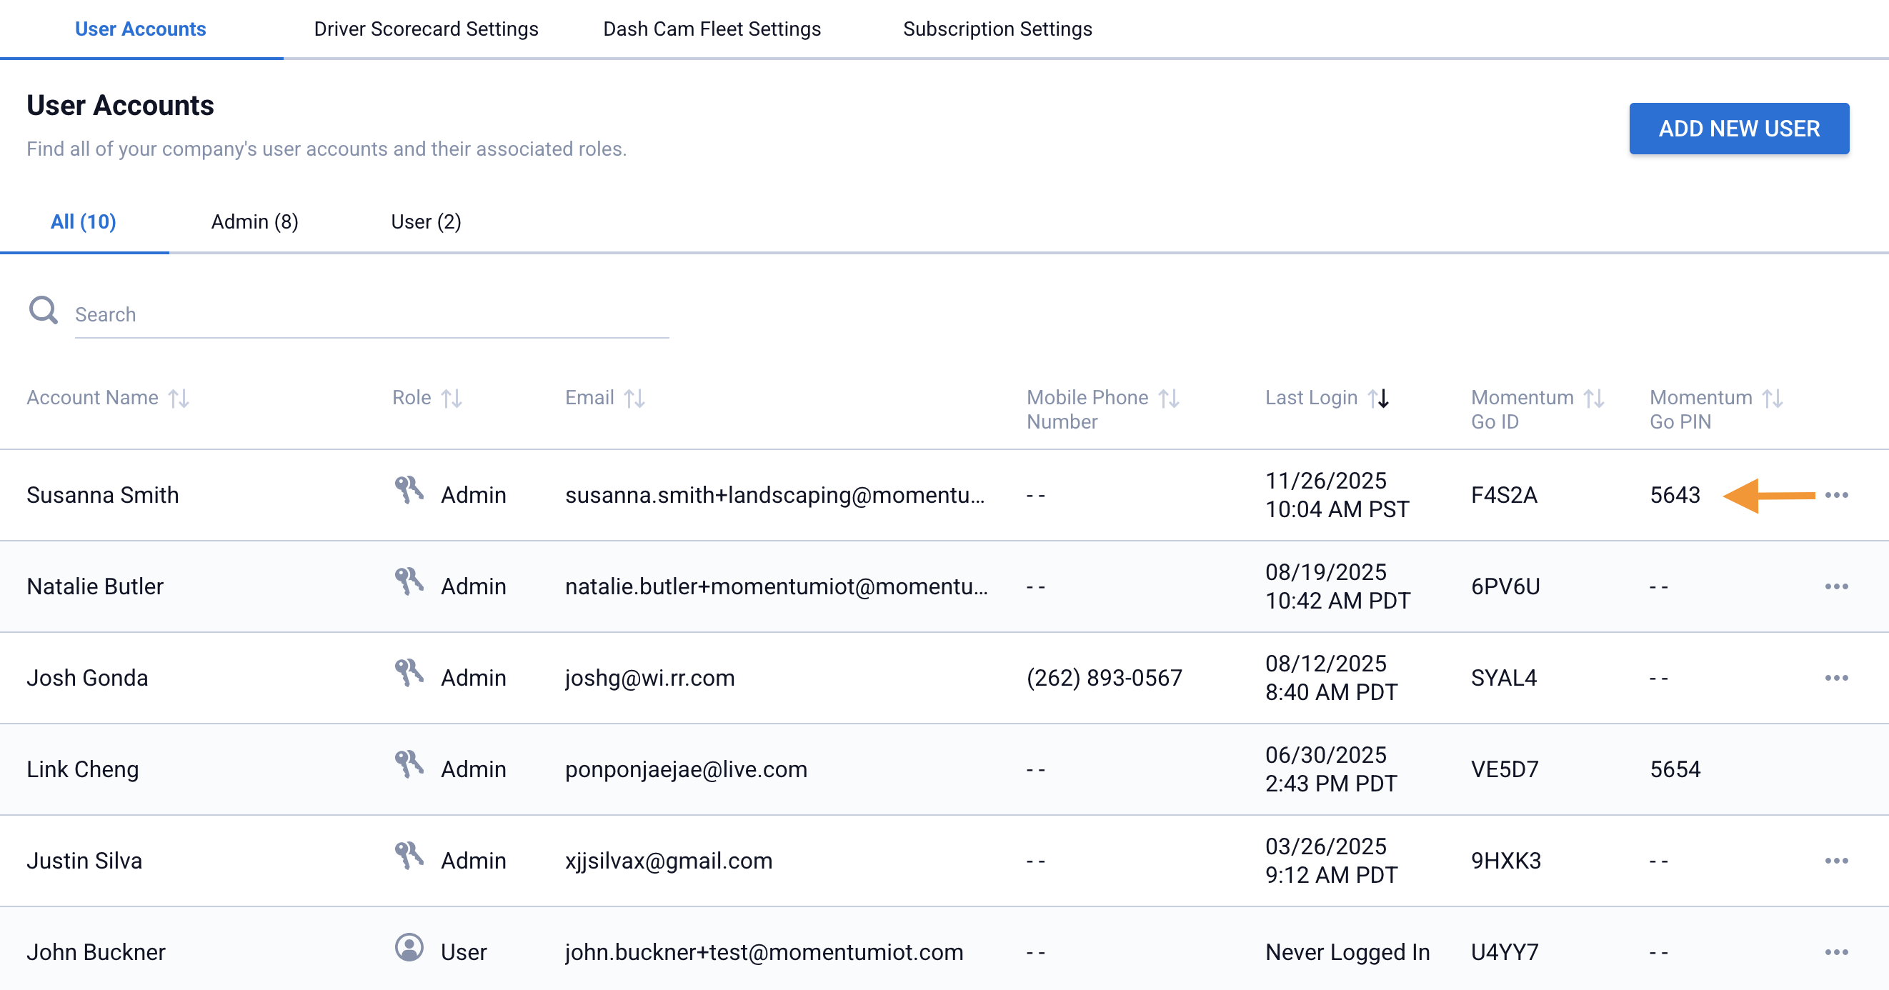1889x990 pixels.
Task: Toggle sorting on the Email column
Action: 635,398
